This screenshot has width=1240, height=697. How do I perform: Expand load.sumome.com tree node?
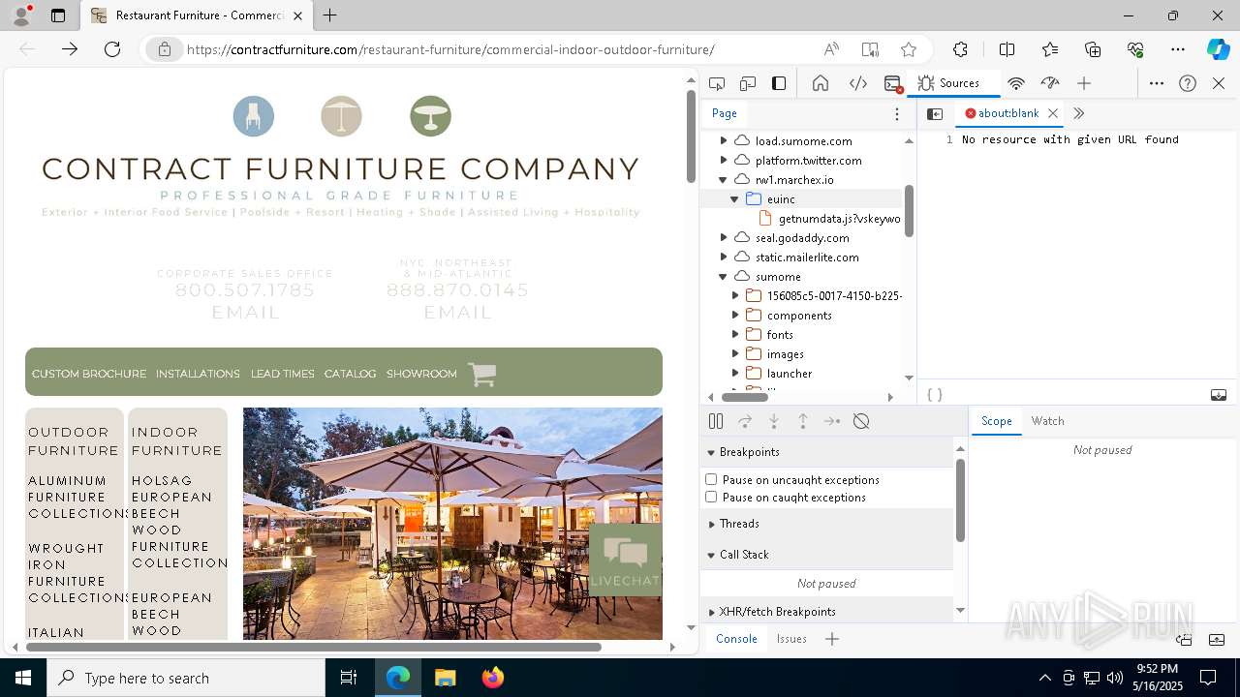click(723, 140)
